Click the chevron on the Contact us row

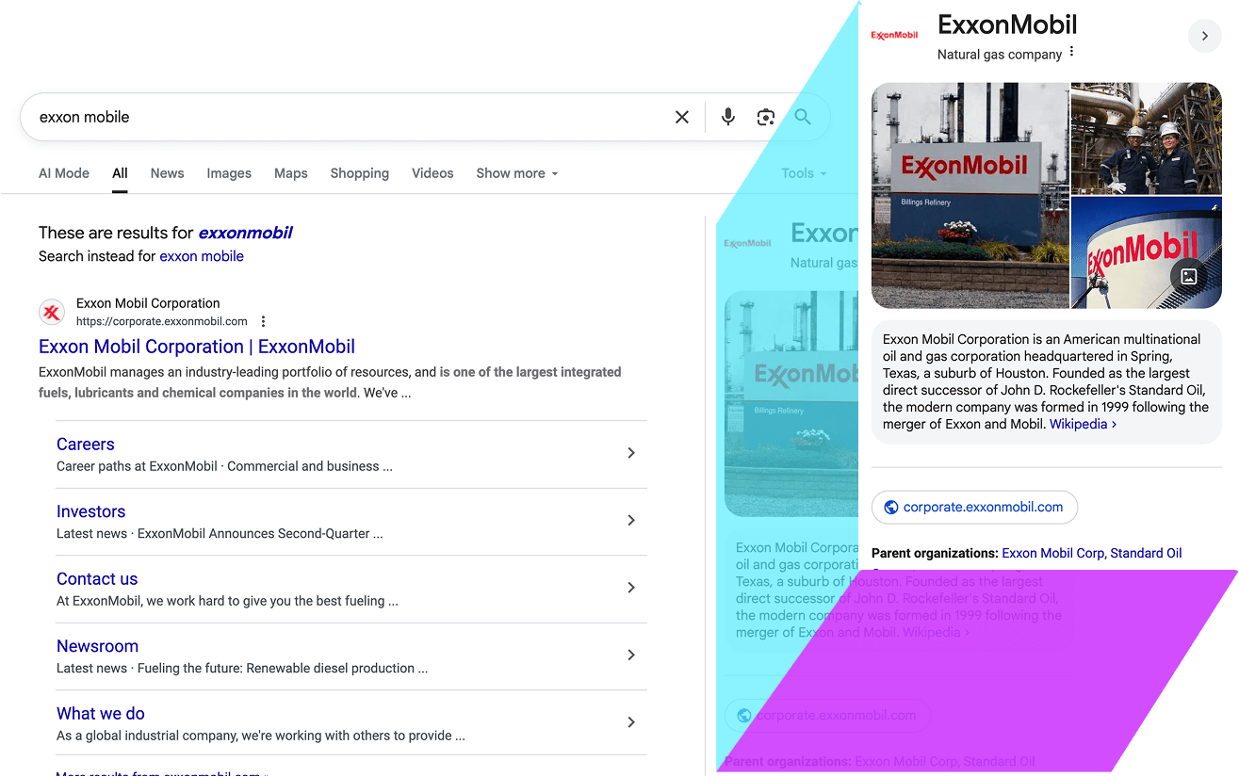pyautogui.click(x=631, y=588)
